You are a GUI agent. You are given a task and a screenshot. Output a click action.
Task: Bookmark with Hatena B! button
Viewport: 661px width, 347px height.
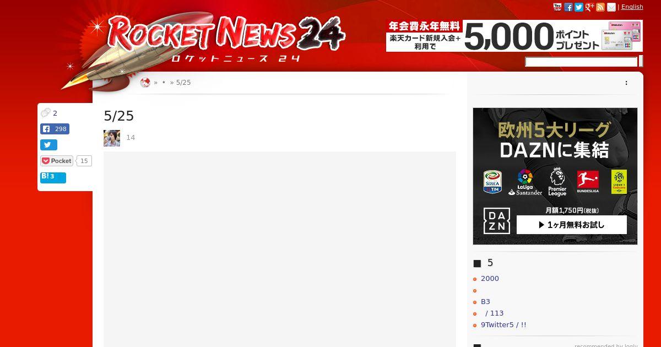click(53, 177)
